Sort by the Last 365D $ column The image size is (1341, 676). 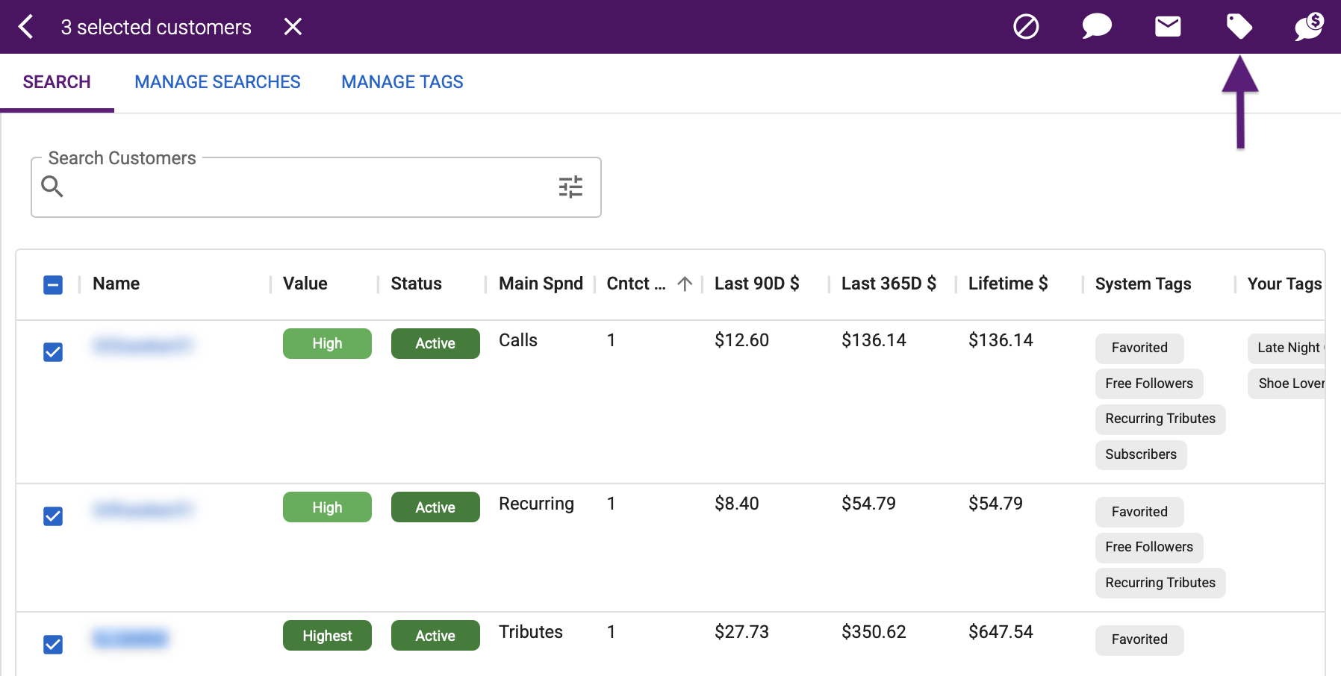click(x=889, y=284)
